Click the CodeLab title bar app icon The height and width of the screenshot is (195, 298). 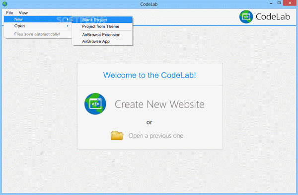click(5, 4)
